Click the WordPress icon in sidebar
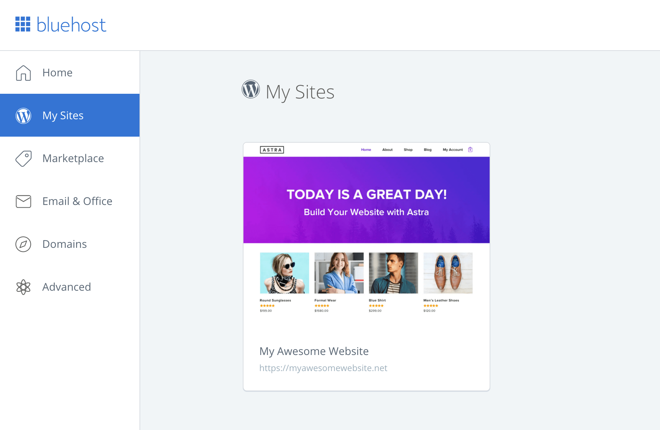The image size is (660, 430). pos(23,115)
